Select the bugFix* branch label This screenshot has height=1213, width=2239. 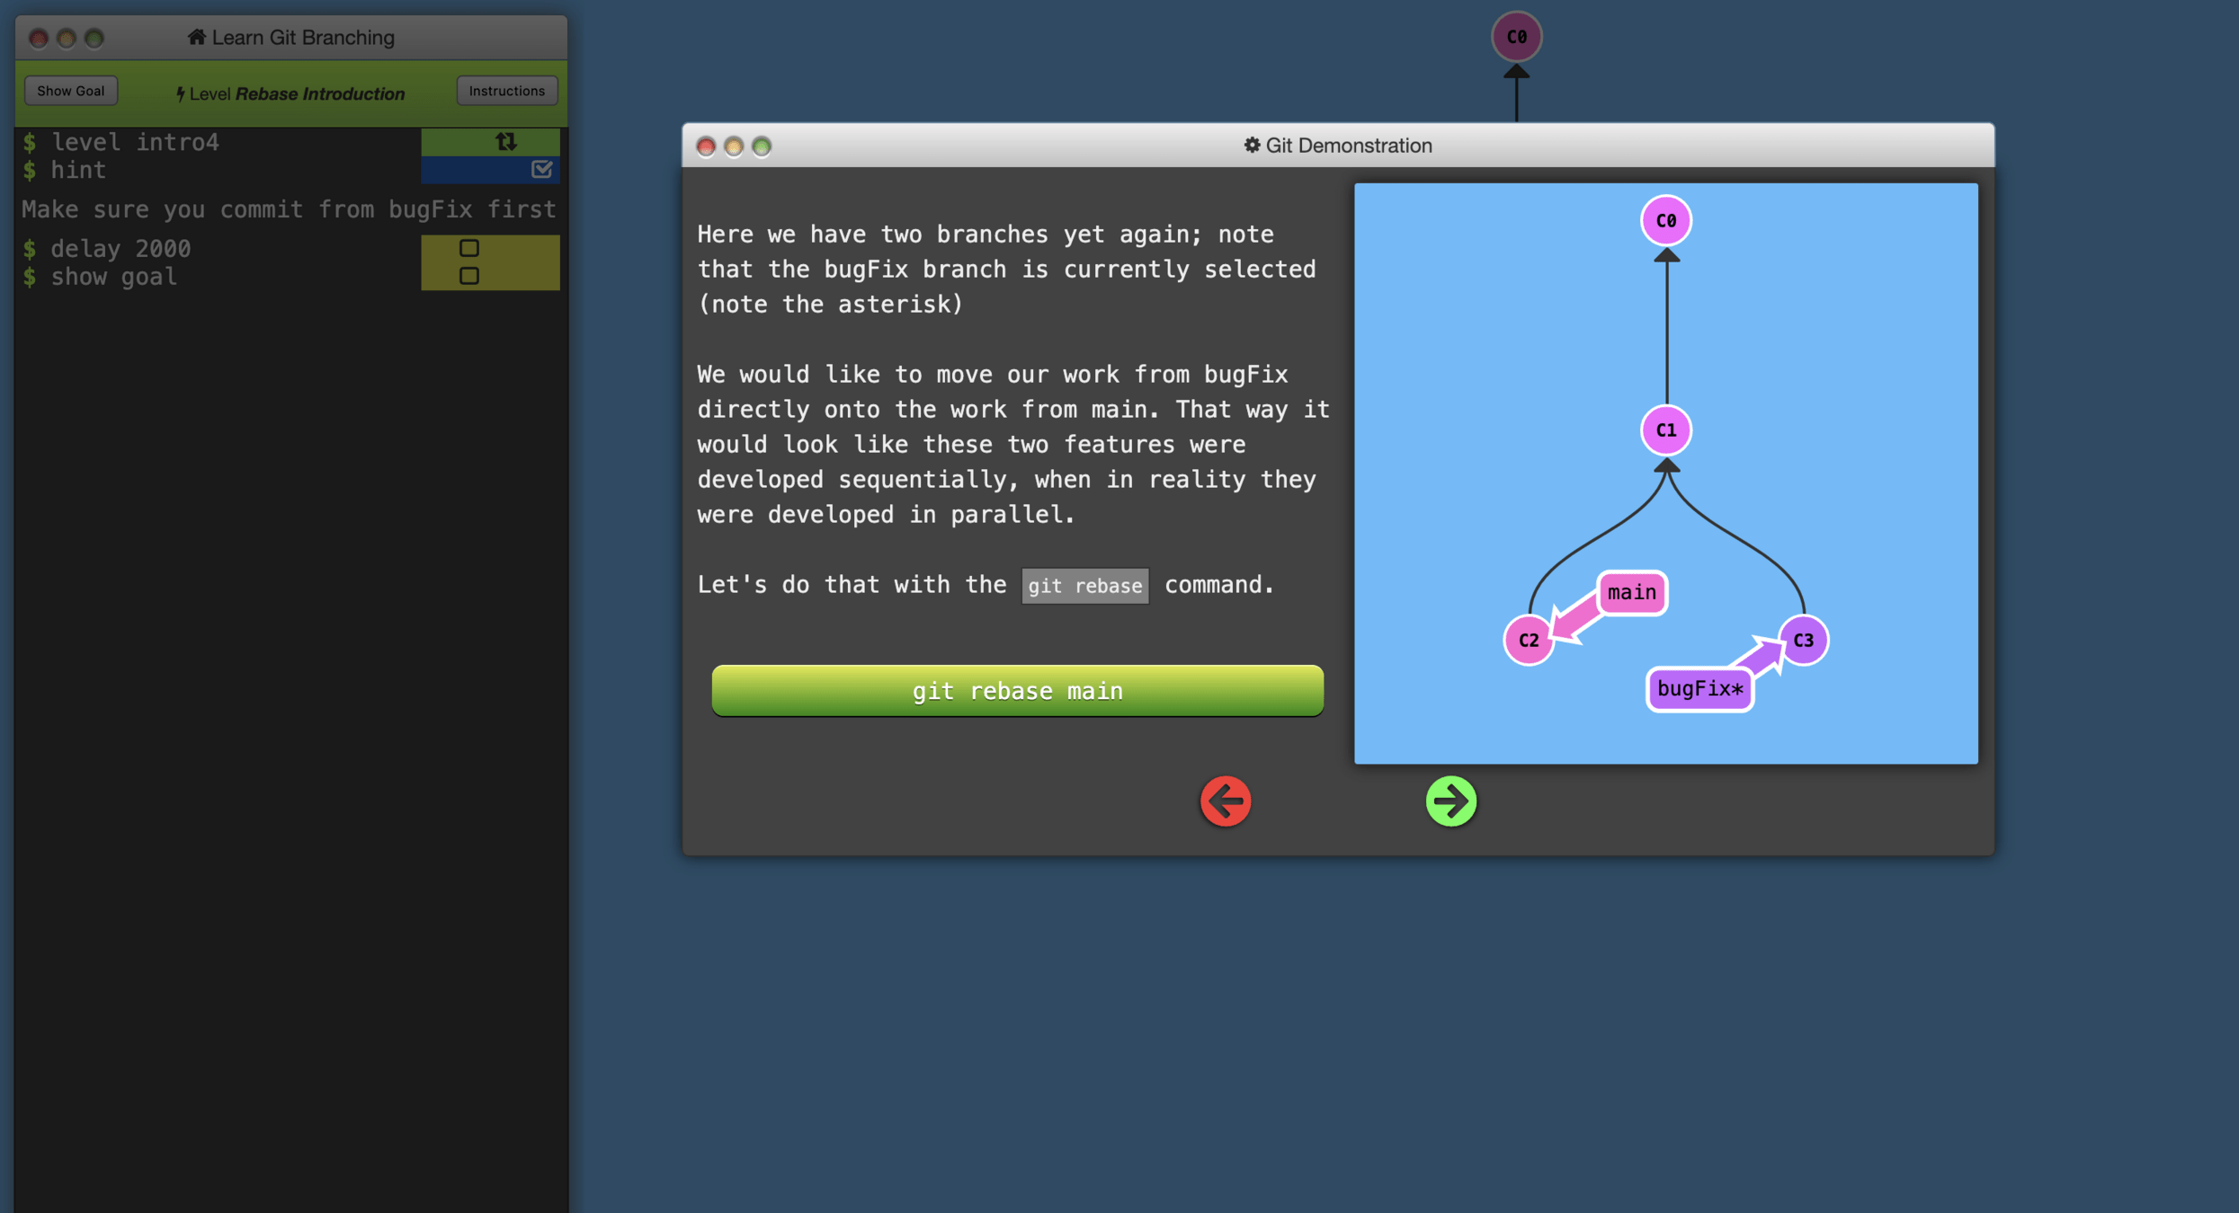tap(1699, 689)
